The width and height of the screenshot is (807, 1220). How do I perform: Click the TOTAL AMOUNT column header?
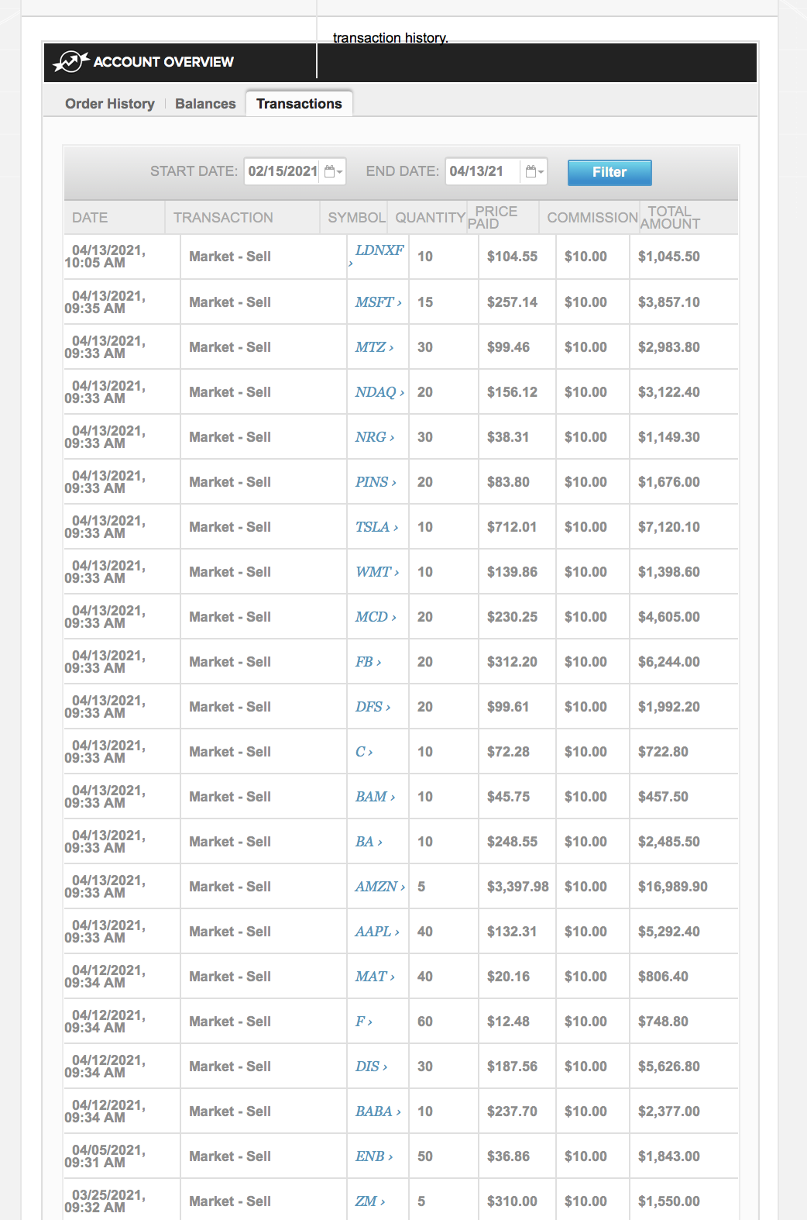tap(670, 218)
